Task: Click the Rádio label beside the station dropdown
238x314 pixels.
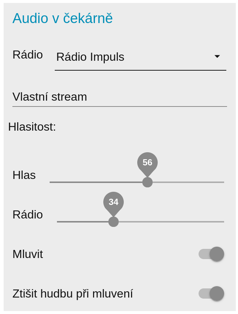Action: coord(28,55)
